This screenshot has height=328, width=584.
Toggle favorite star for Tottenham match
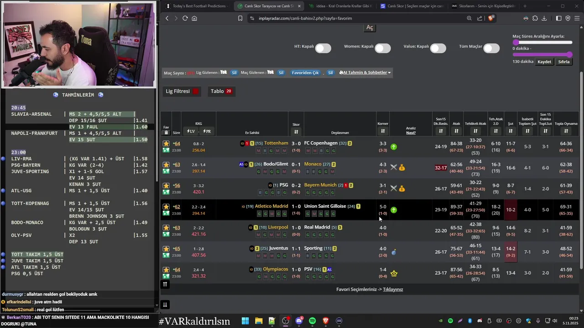tap(166, 143)
